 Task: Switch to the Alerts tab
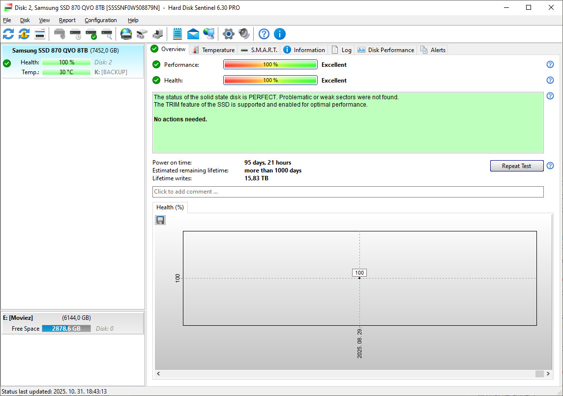tap(433, 50)
